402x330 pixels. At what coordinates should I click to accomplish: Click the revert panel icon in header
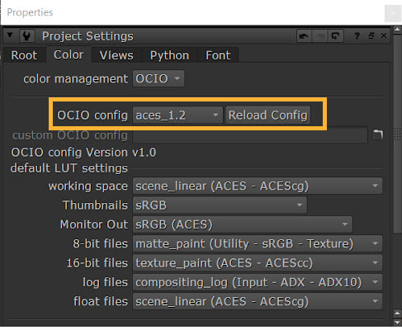coord(335,35)
